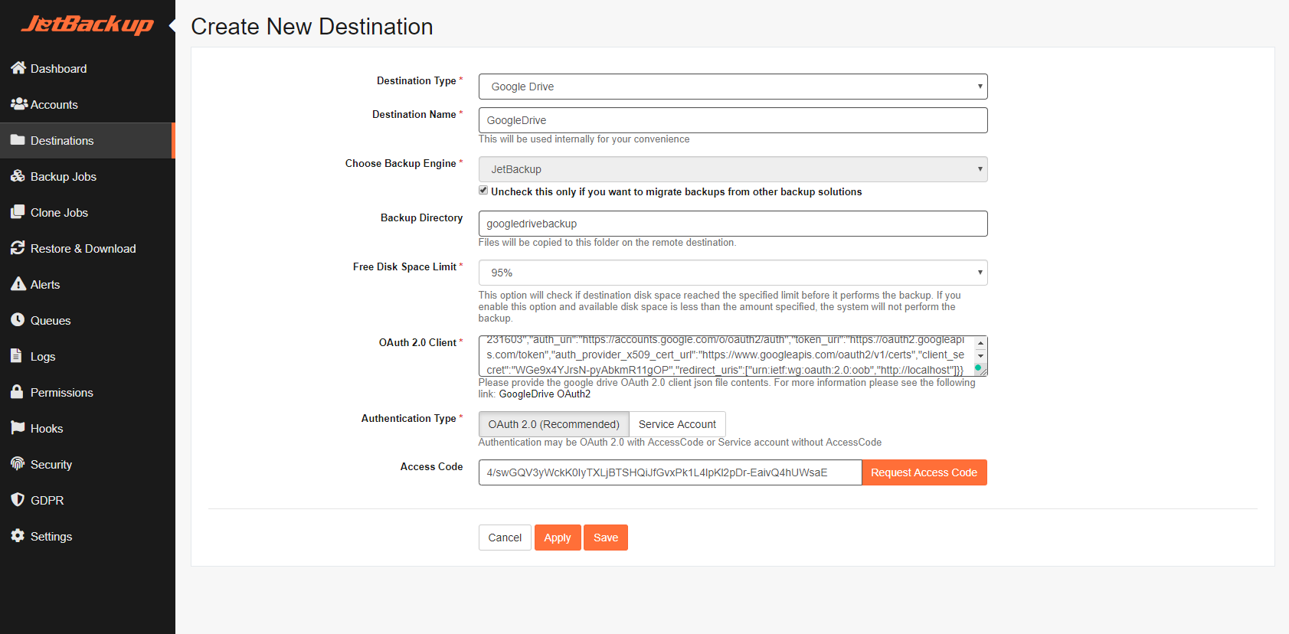1289x634 pixels.
Task: Uncheck the migrate backups checkbox
Action: pyautogui.click(x=483, y=191)
